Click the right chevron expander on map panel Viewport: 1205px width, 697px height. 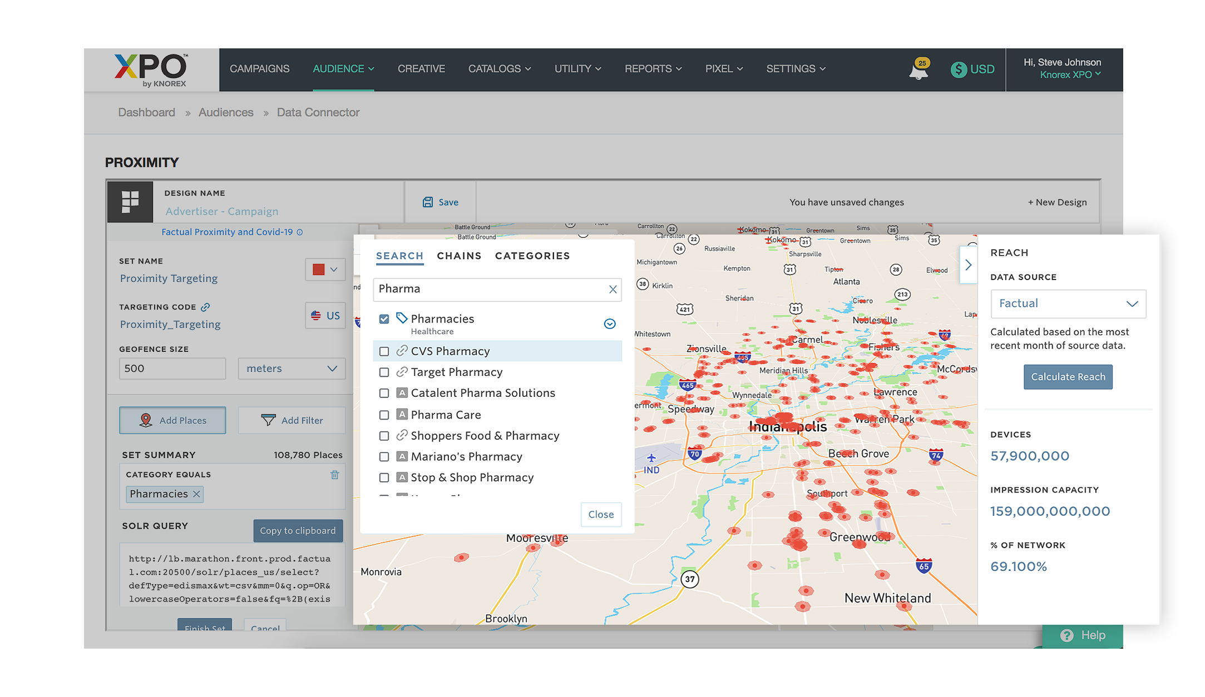pyautogui.click(x=966, y=265)
